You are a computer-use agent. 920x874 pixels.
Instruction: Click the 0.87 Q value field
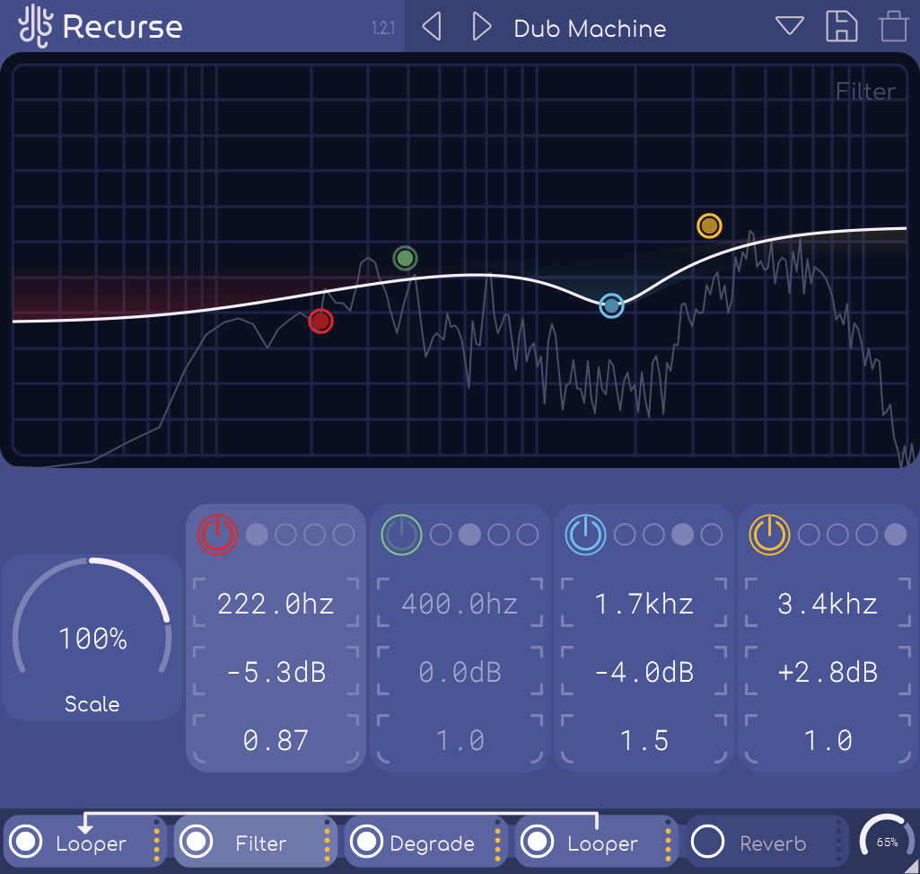(x=276, y=740)
